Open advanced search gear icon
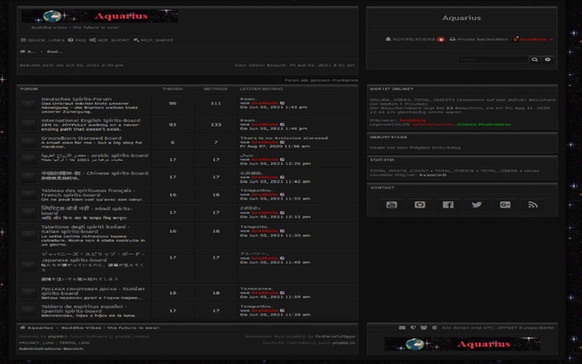The image size is (582, 364). click(x=547, y=59)
